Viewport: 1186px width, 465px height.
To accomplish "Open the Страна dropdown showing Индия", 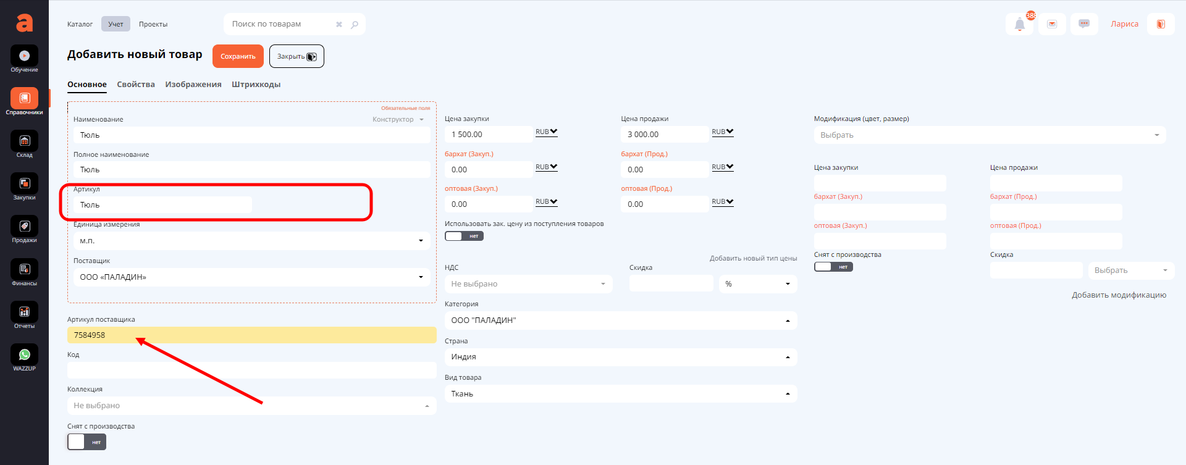I will (620, 357).
